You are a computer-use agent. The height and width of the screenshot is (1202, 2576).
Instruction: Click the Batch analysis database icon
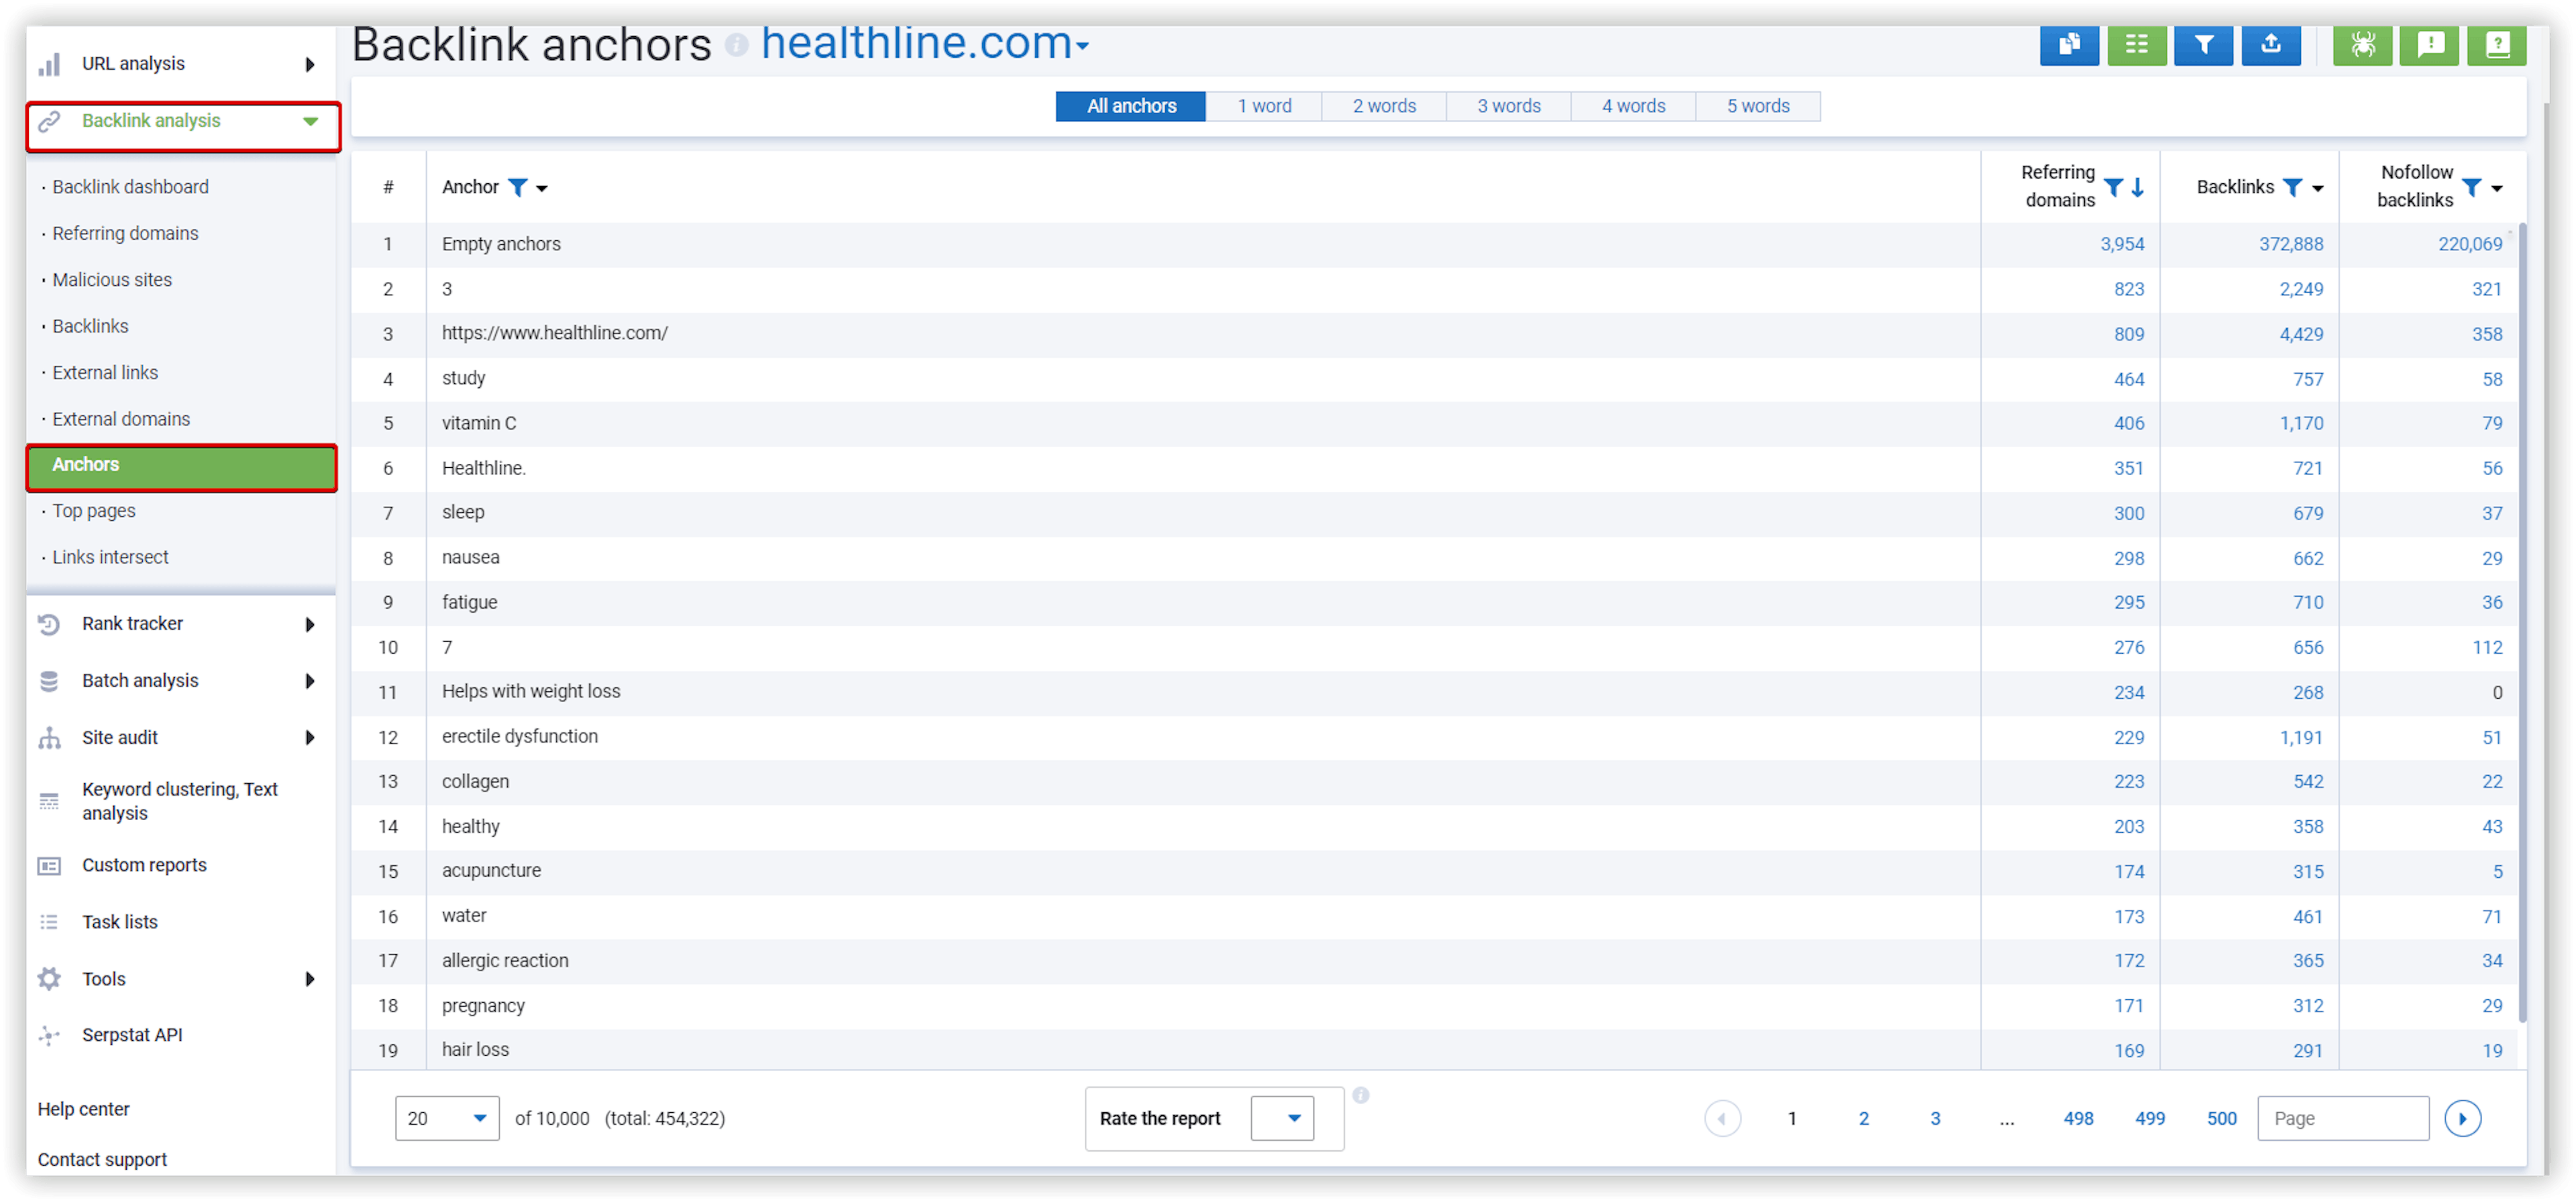pos(49,682)
